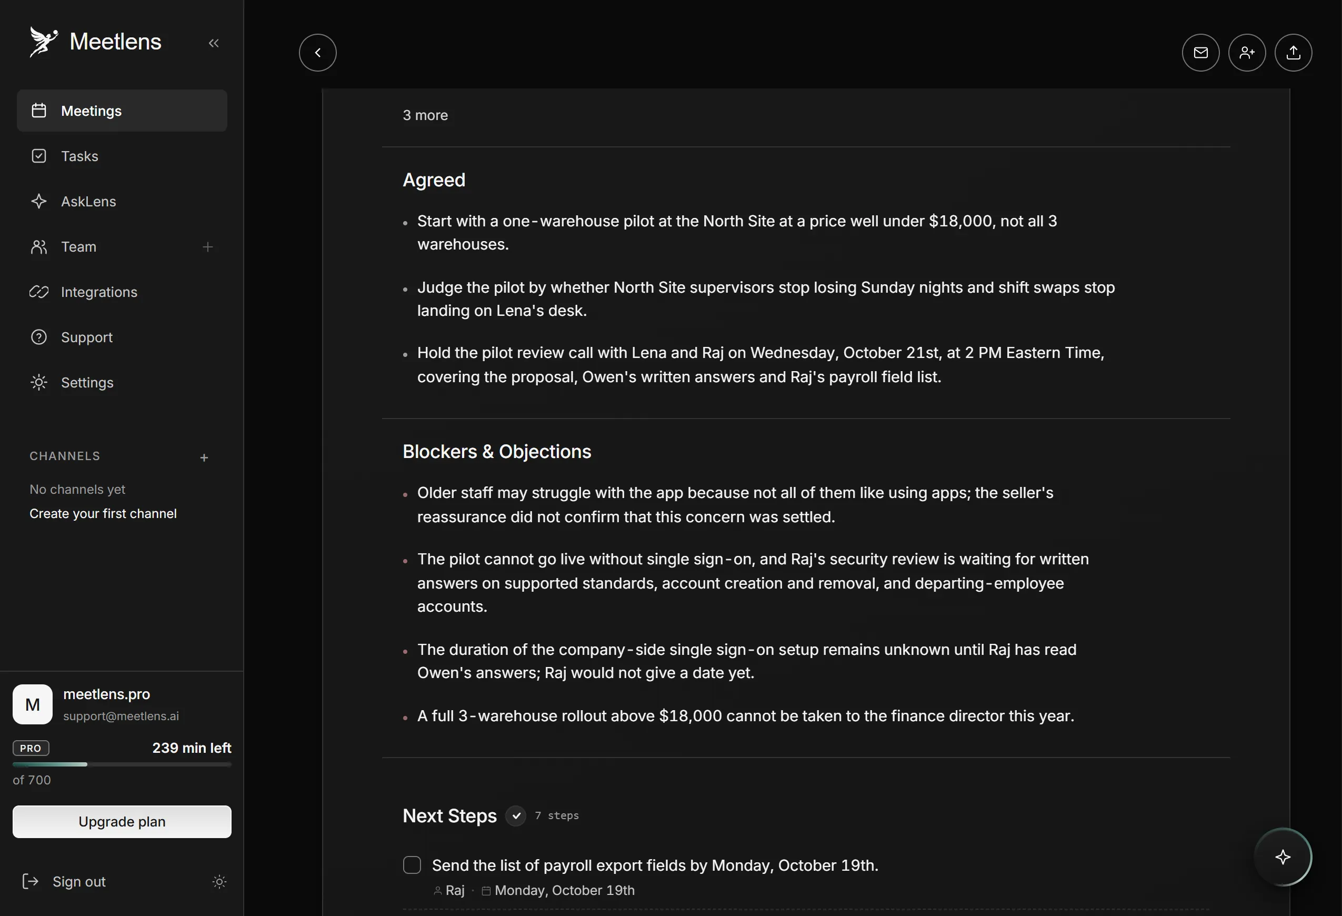Add a channel with the plus icon
Viewport: 1342px width, 916px height.
coord(204,457)
